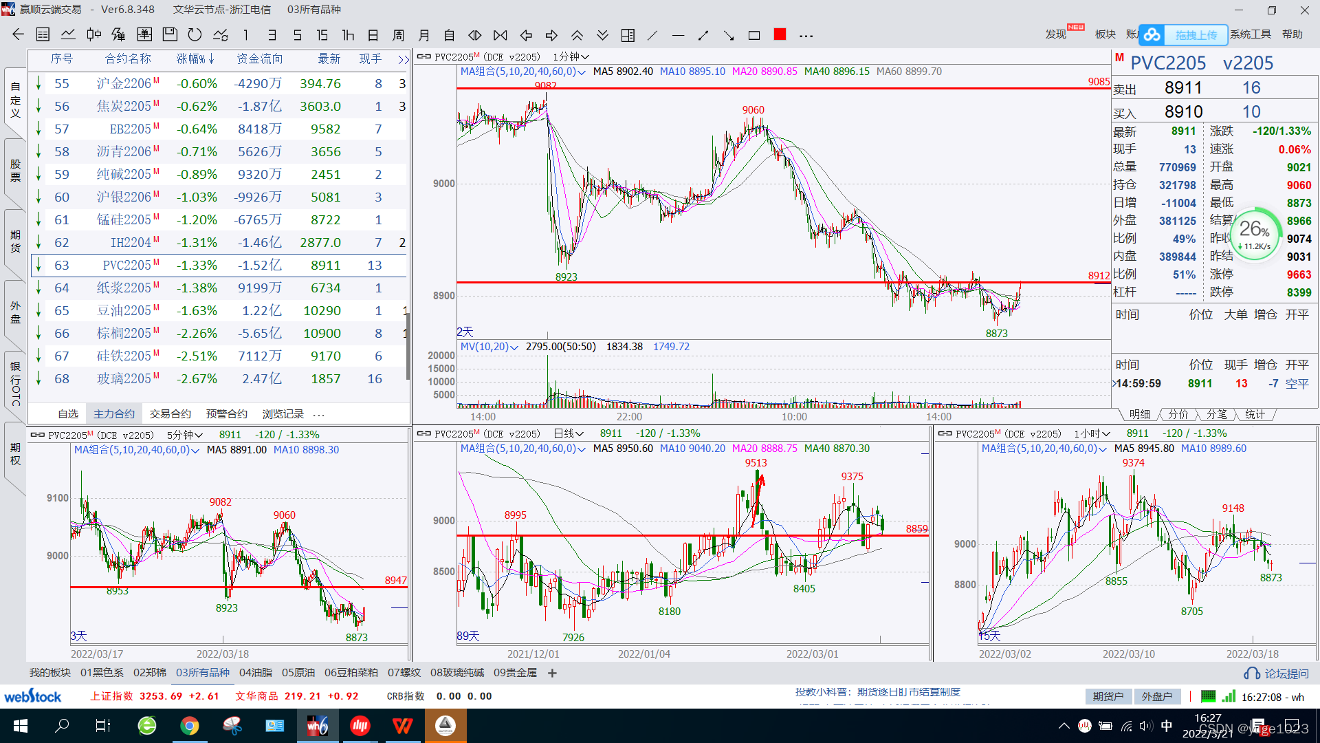The width and height of the screenshot is (1320, 743).
Task: Select the weekly (周) period button
Action: (x=399, y=35)
